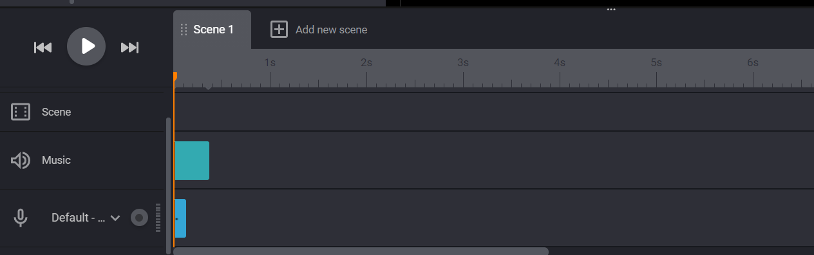
Task: Click the orange playhead marker
Action: click(x=175, y=76)
